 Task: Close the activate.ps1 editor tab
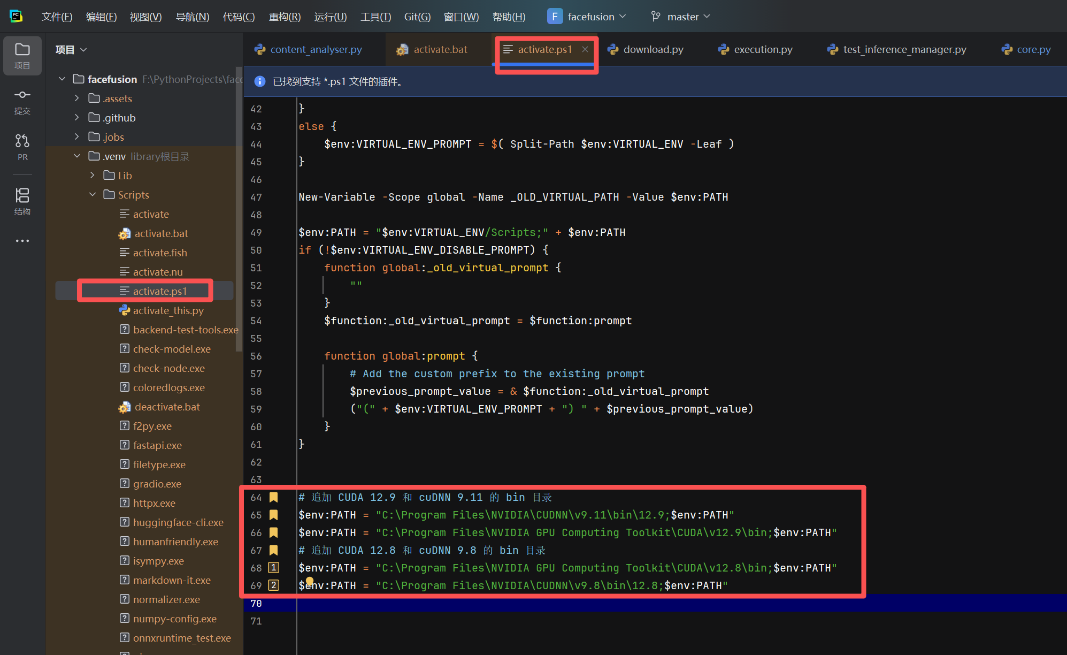click(x=586, y=49)
